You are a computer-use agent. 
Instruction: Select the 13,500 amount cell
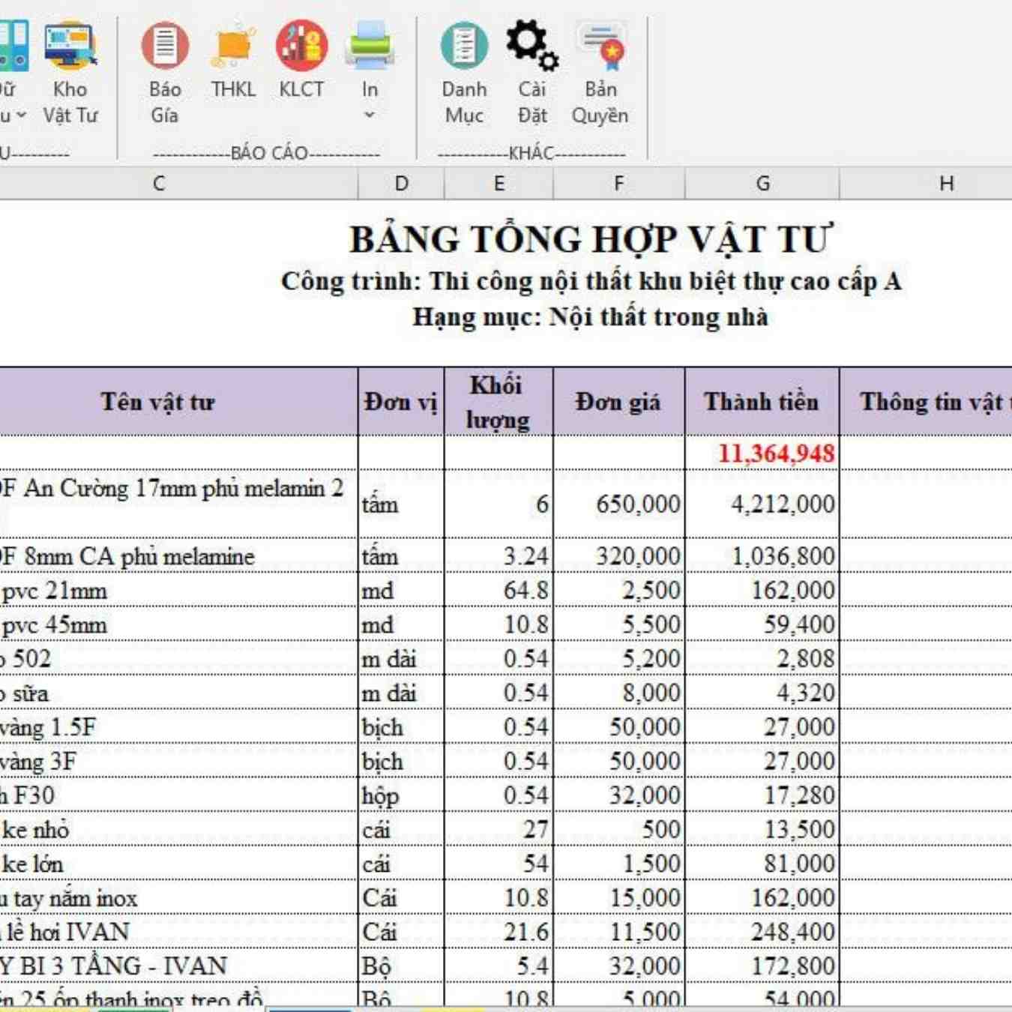762,830
